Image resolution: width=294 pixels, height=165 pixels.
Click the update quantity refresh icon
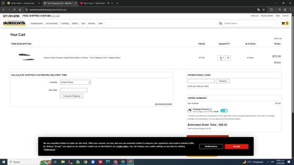[x=228, y=58]
